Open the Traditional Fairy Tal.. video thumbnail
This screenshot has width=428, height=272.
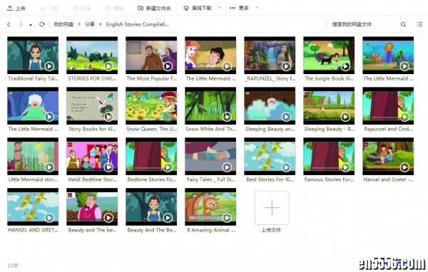pyautogui.click(x=33, y=56)
